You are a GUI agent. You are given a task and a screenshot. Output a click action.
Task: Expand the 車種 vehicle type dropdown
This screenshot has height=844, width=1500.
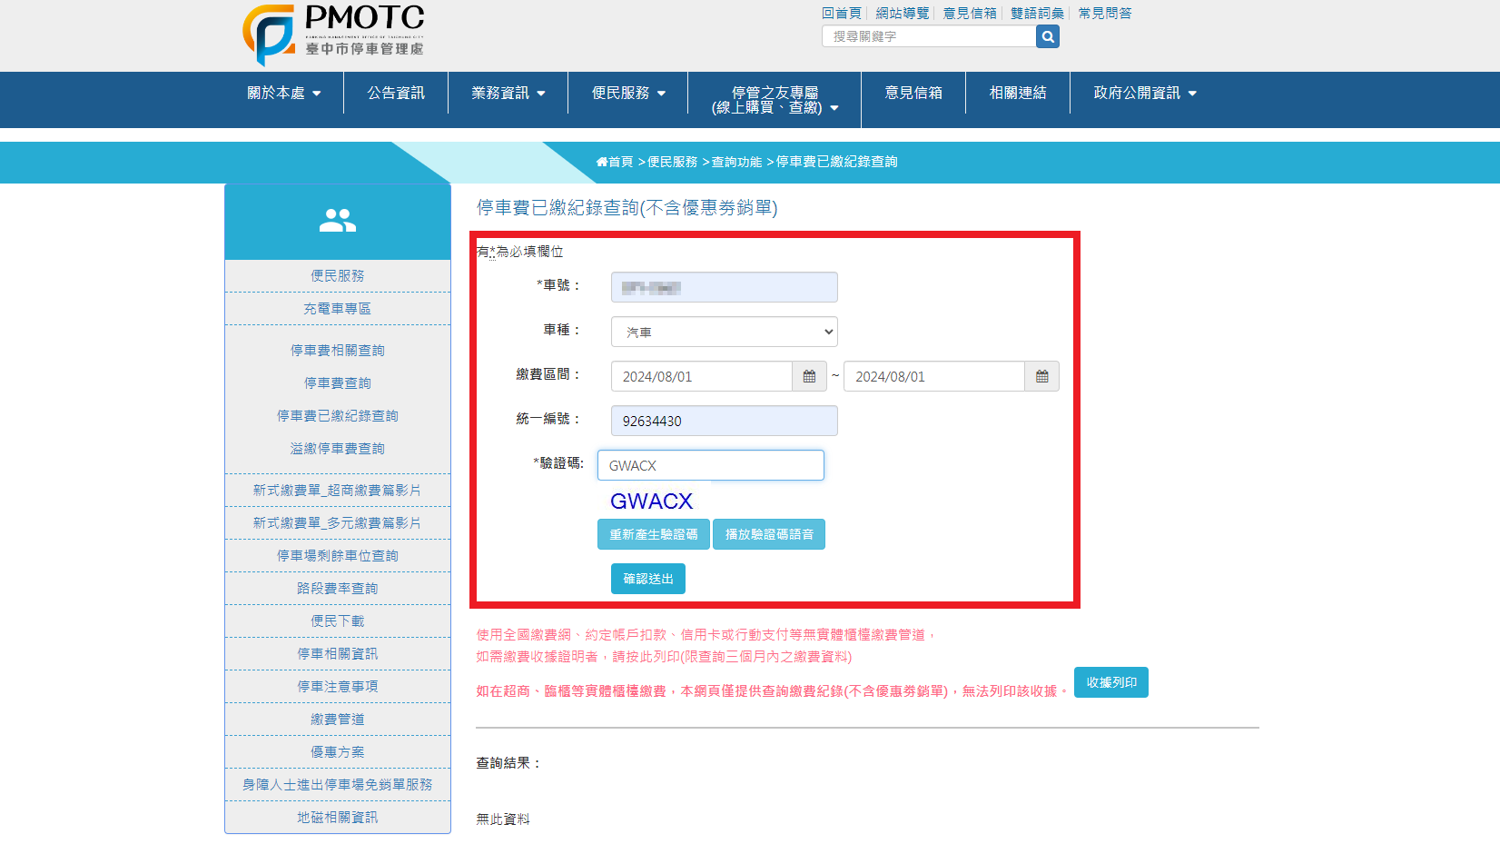(x=724, y=332)
